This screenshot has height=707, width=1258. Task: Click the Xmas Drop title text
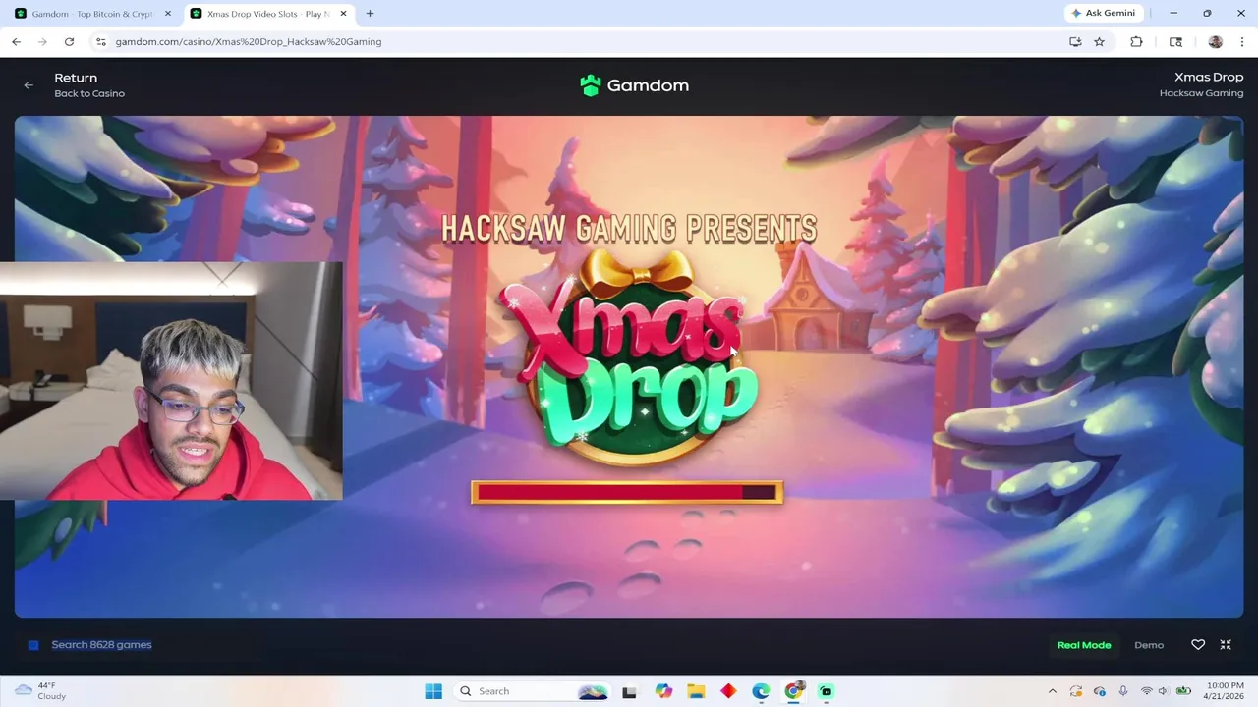tap(1209, 77)
